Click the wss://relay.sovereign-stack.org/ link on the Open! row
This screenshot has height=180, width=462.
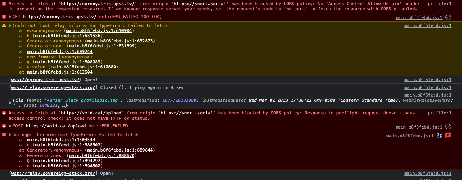tap(53, 174)
